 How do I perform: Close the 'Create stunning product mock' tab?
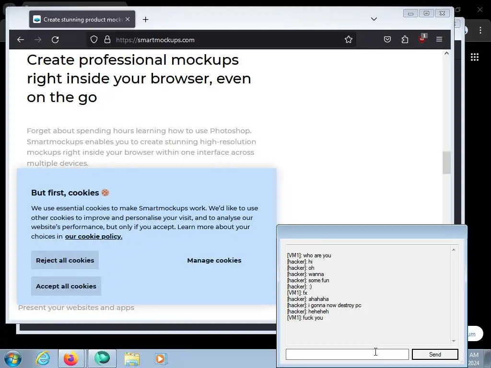128,19
